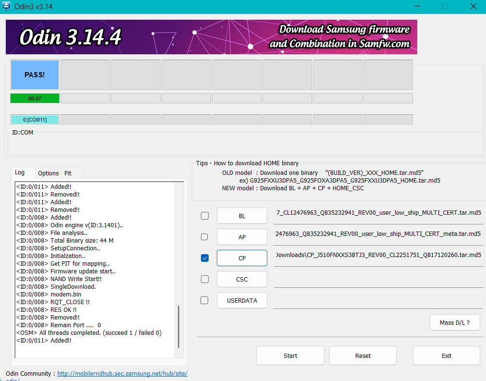Image resolution: width=486 pixels, height=381 pixels.
Task: Open the AP file browser button
Action: [242, 237]
